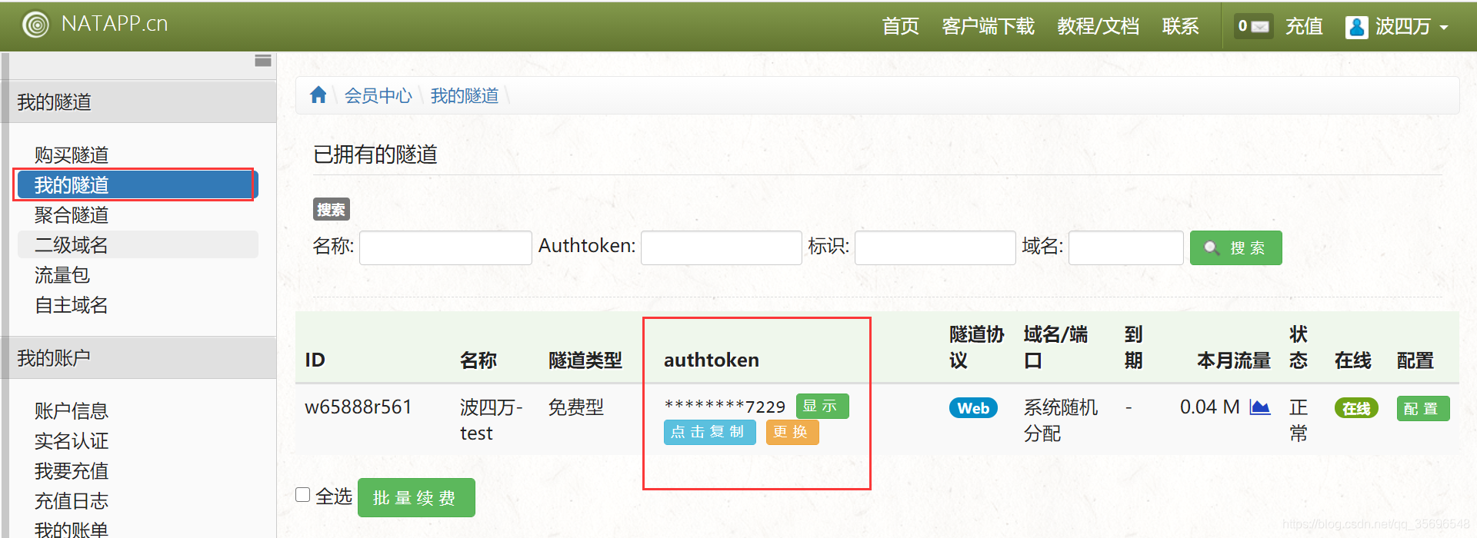Click the blue Web protocol badge

(973, 408)
